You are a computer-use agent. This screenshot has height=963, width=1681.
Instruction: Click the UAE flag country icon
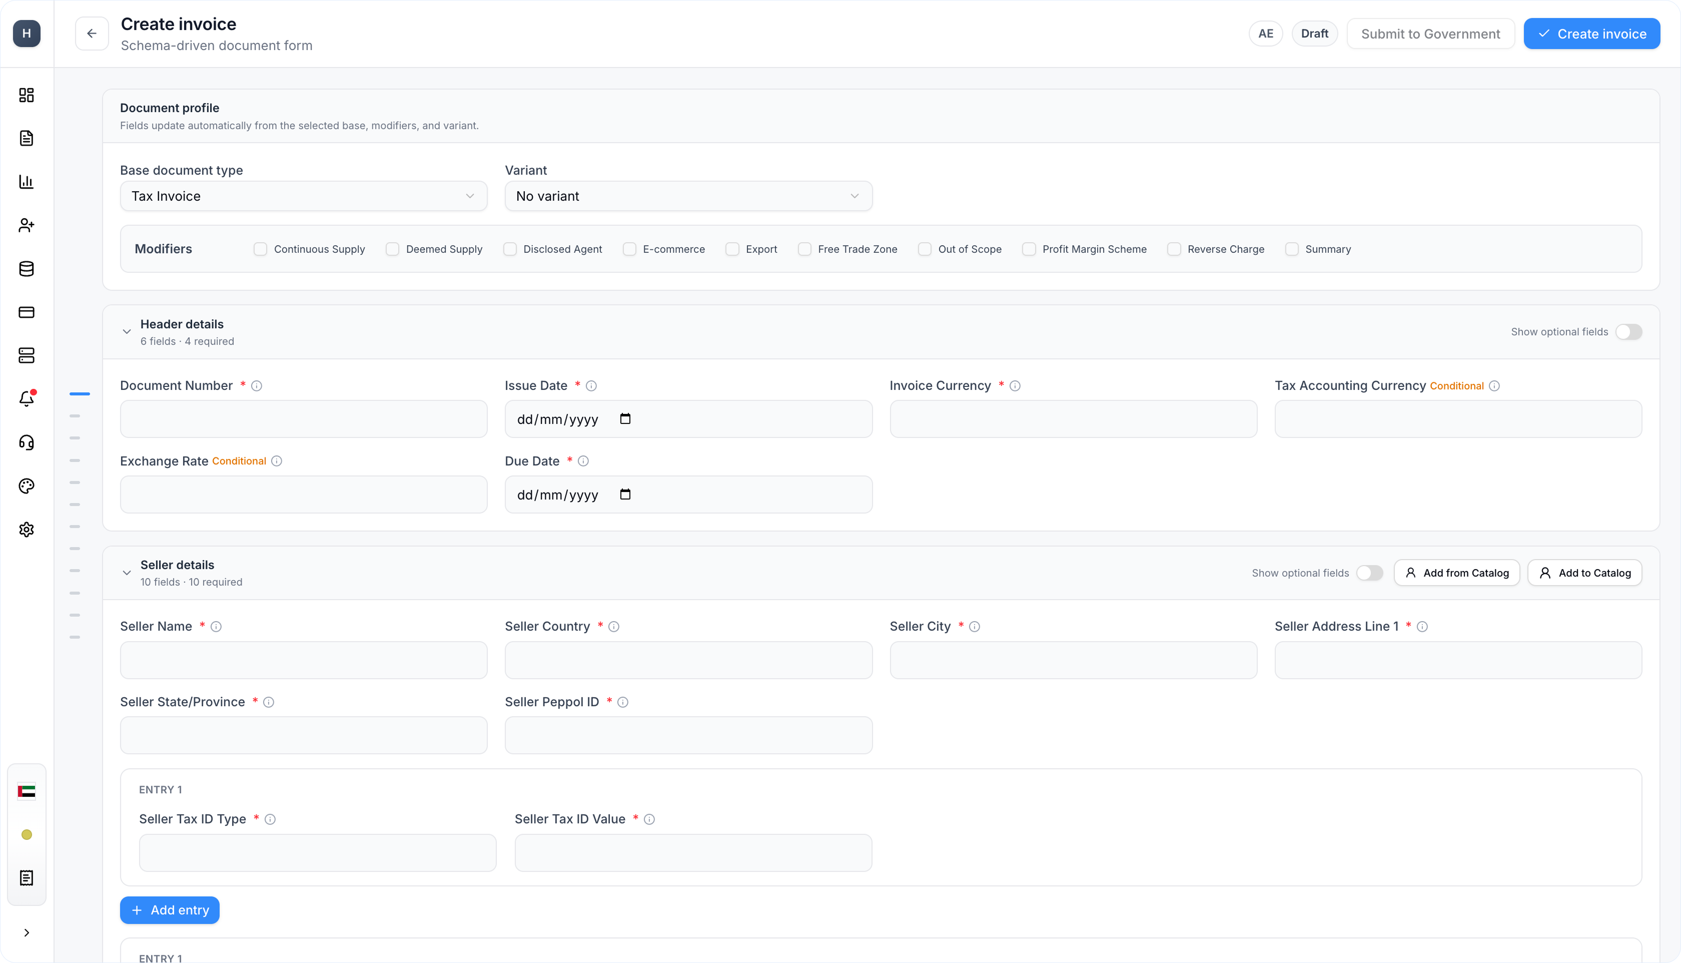point(27,791)
